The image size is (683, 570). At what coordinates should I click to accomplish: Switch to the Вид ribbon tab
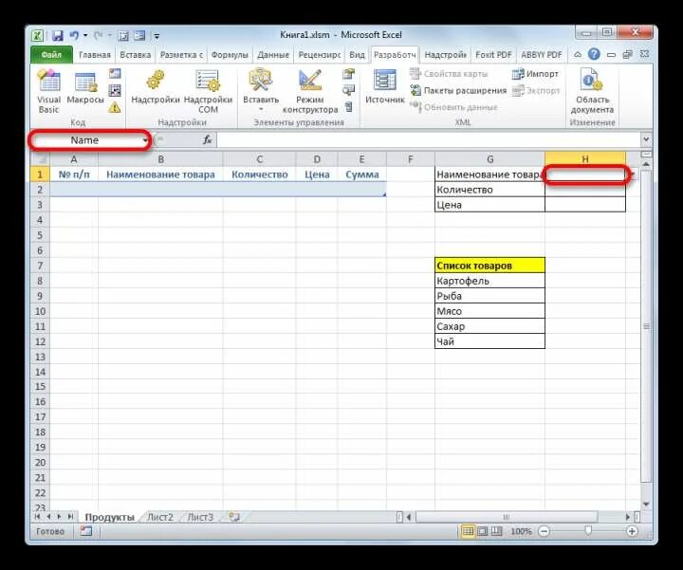357,55
